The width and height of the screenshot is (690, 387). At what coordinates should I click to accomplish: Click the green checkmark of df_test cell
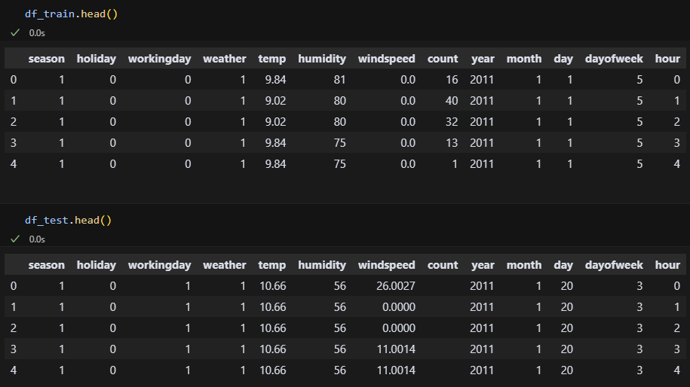(15, 239)
